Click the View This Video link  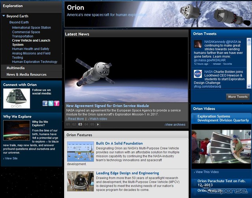tap(207, 172)
